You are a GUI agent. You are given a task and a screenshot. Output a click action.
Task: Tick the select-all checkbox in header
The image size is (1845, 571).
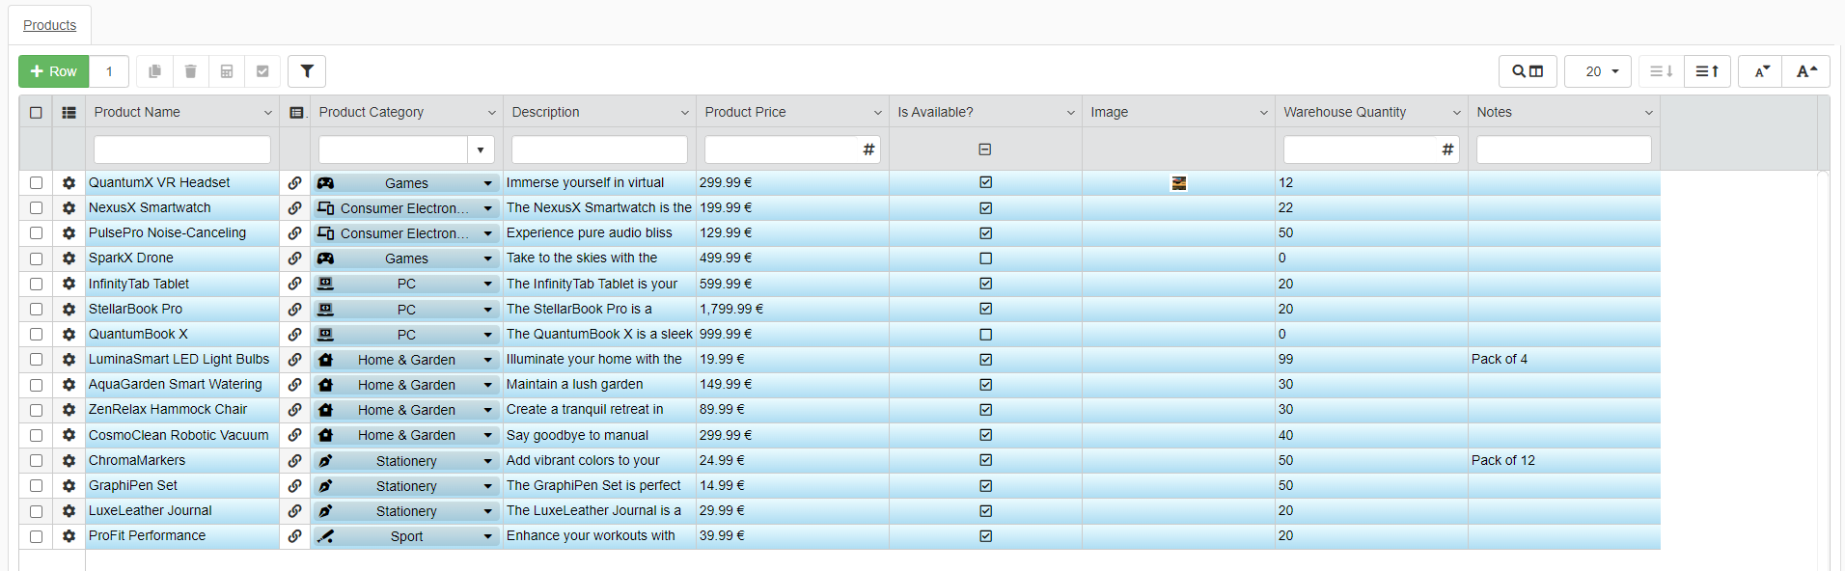point(36,113)
